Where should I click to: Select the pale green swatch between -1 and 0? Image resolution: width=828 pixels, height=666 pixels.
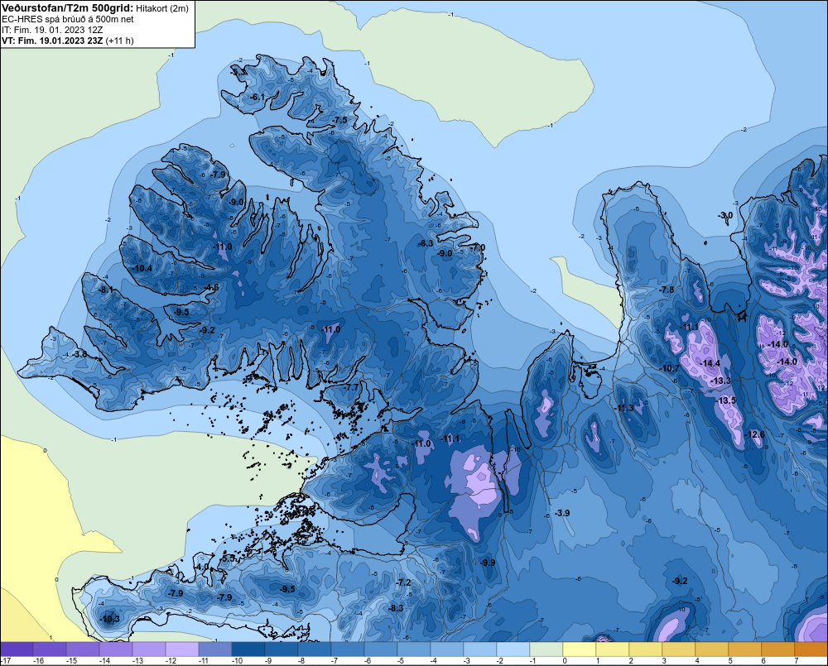pyautogui.click(x=546, y=649)
